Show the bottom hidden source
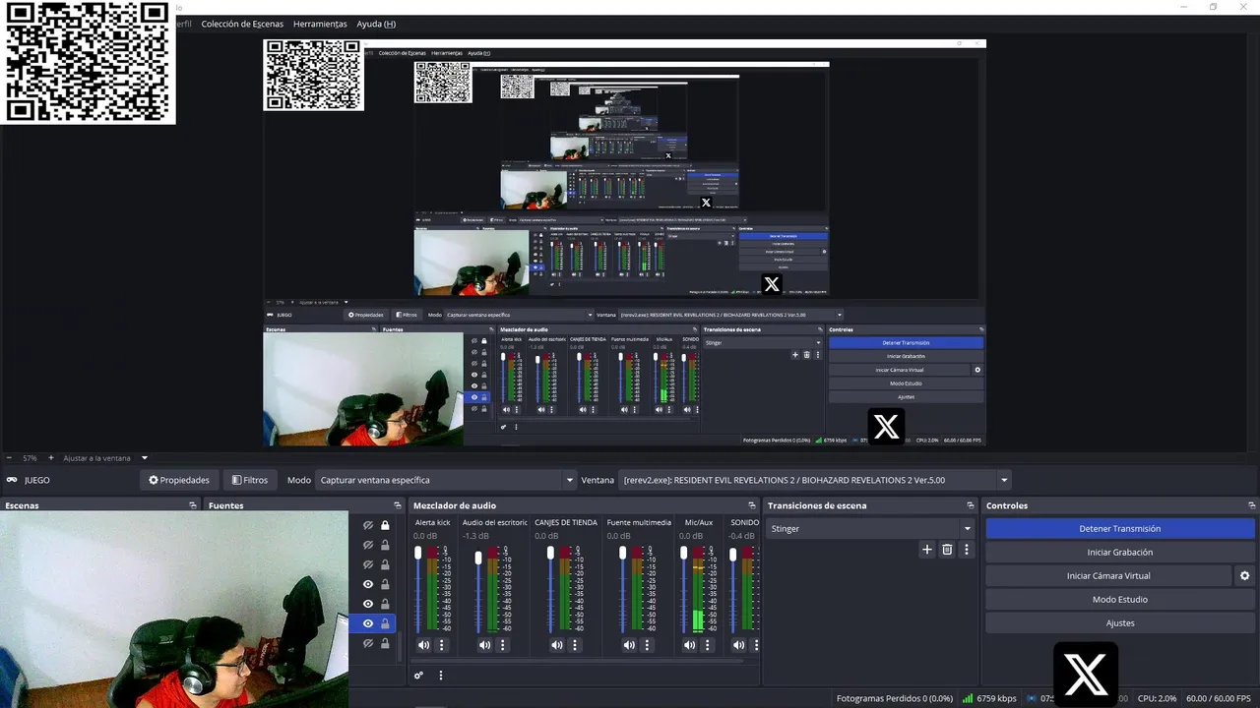 (x=368, y=643)
